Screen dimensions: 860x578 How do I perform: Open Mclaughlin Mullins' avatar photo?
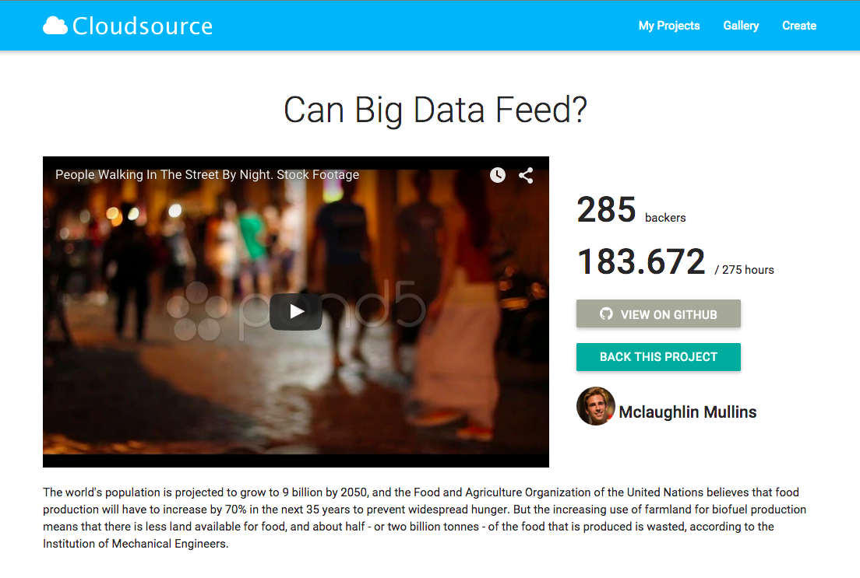(595, 406)
